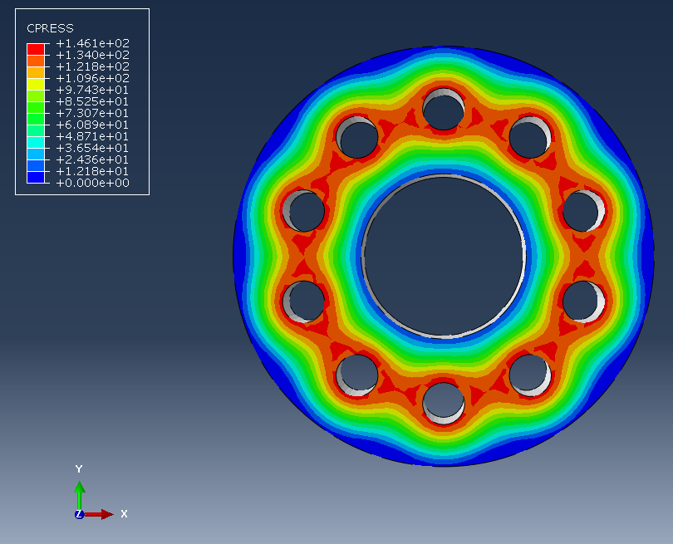
Task: Click the blue Z axis triad origin
Action: tap(79, 514)
